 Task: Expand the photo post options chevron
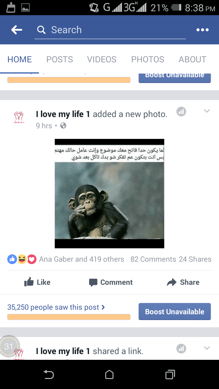point(207,111)
